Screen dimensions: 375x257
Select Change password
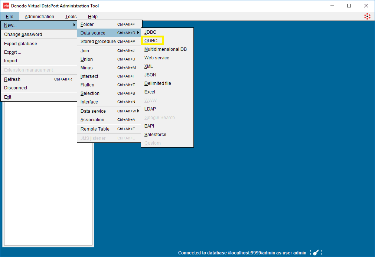coord(39,34)
